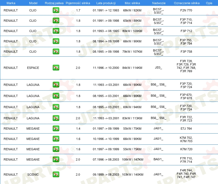Click engine capacity 1.7 cell
This screenshot has height=184, width=218.
78,10
